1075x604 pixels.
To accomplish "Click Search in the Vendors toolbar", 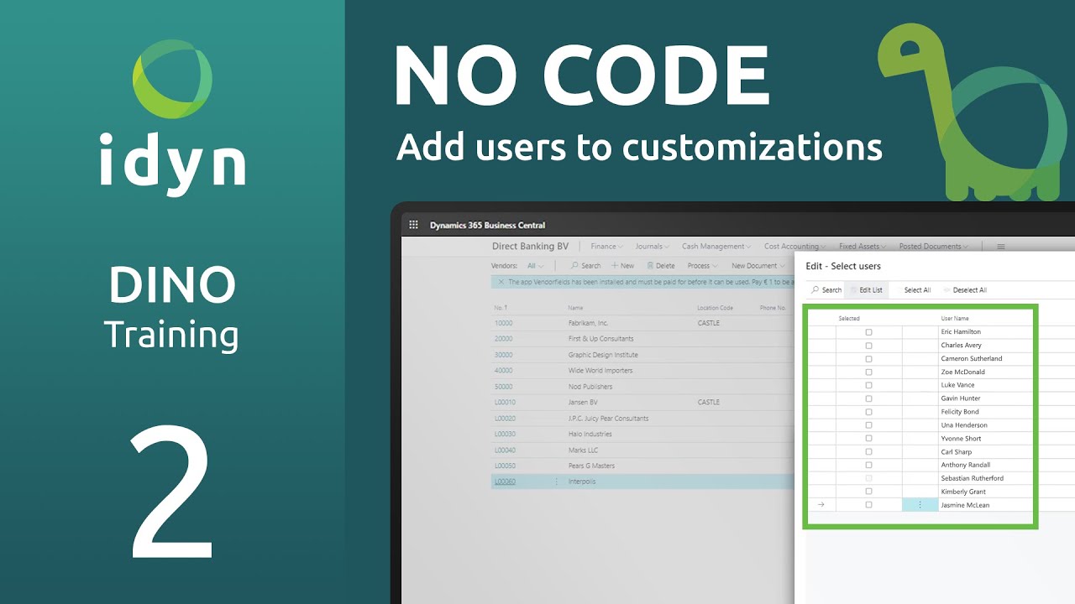I will point(586,266).
